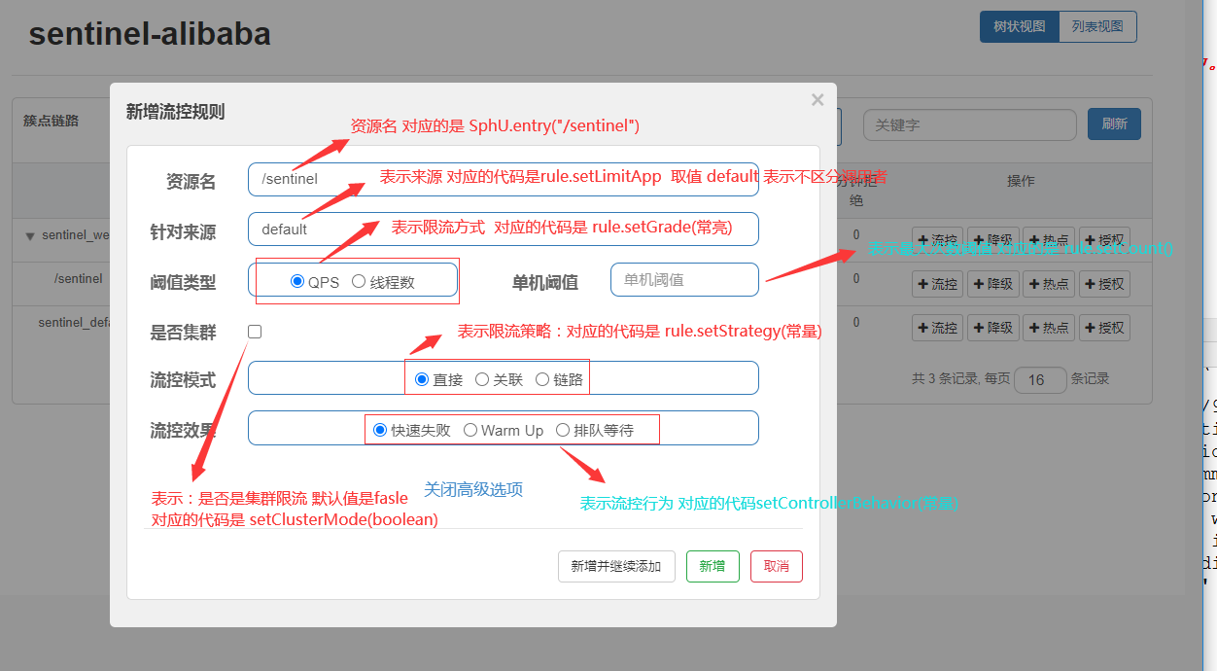The image size is (1217, 671).
Task: Click the 资源名 input containing /sentinel
Action: pos(503,179)
